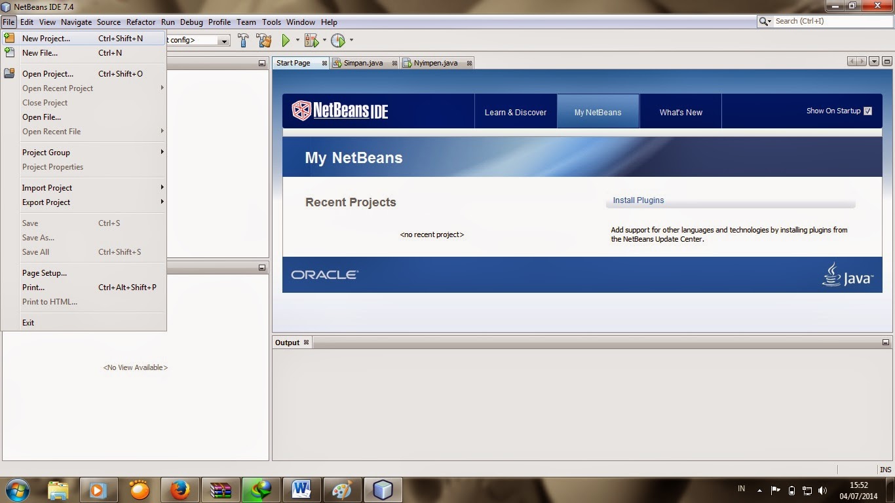The image size is (895, 503).
Task: Click the Clean and Build Project icon
Action: tap(264, 41)
